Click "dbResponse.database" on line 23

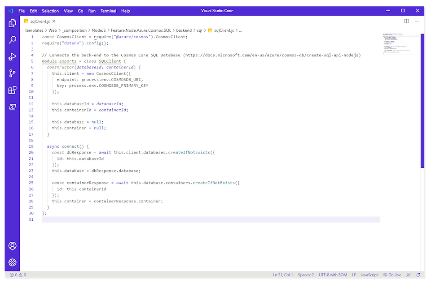click(x=114, y=171)
